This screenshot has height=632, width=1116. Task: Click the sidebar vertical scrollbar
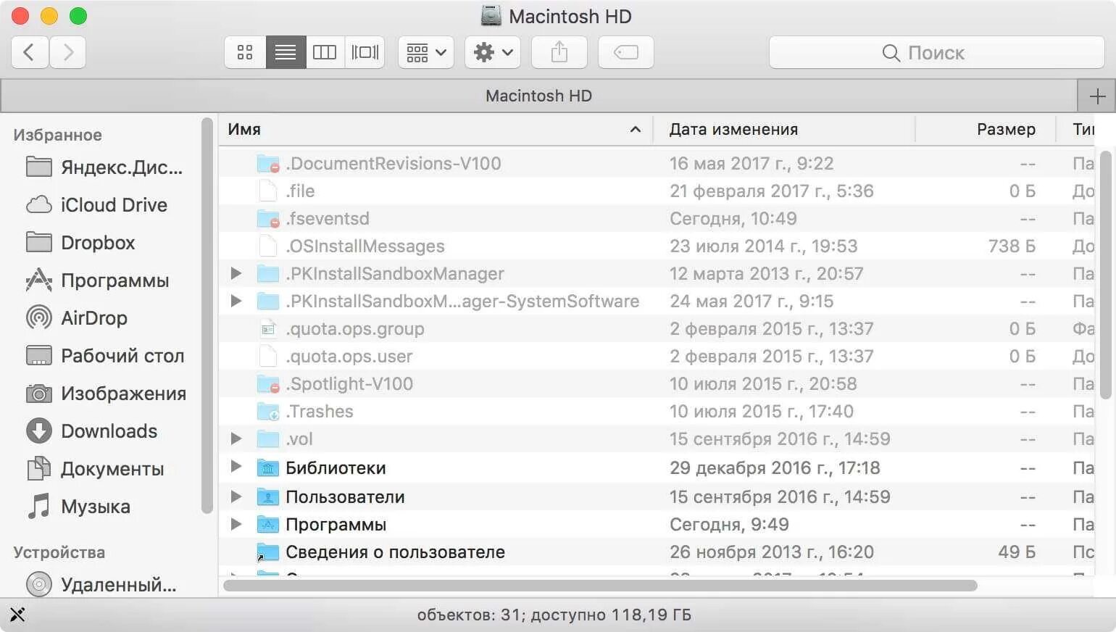coord(207,315)
